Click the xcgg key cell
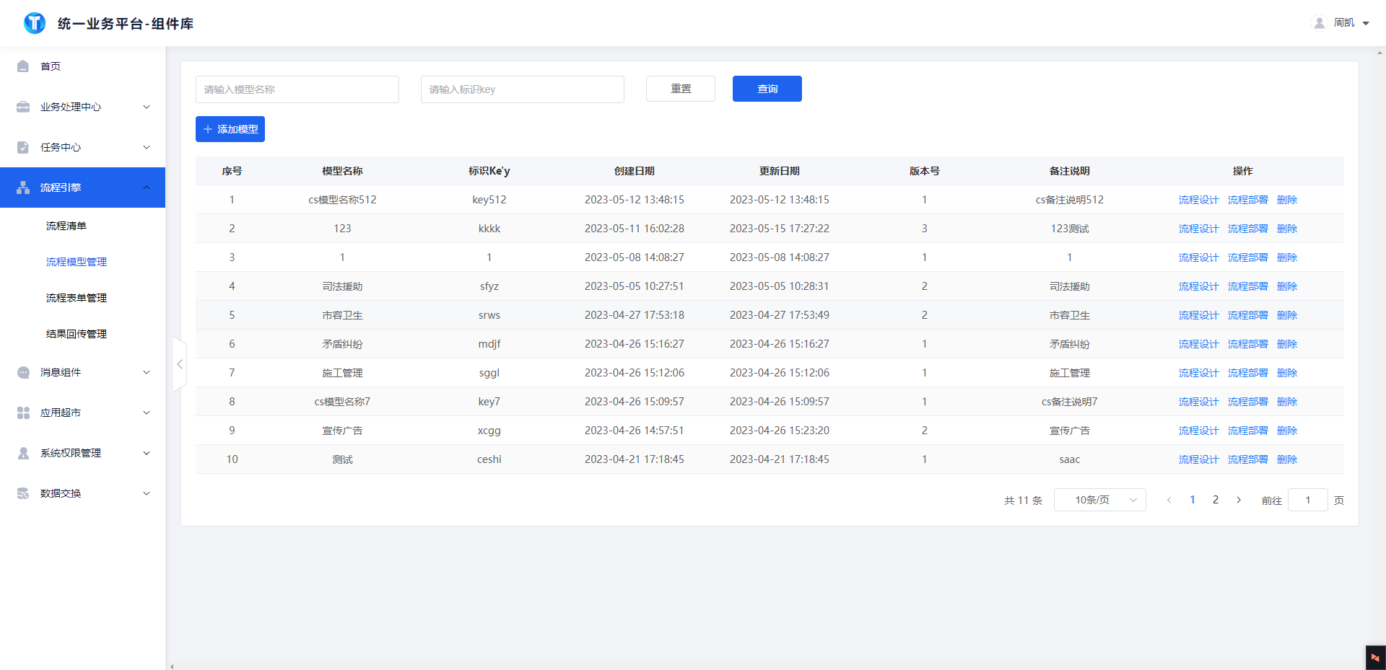The image size is (1386, 670). coord(489,431)
